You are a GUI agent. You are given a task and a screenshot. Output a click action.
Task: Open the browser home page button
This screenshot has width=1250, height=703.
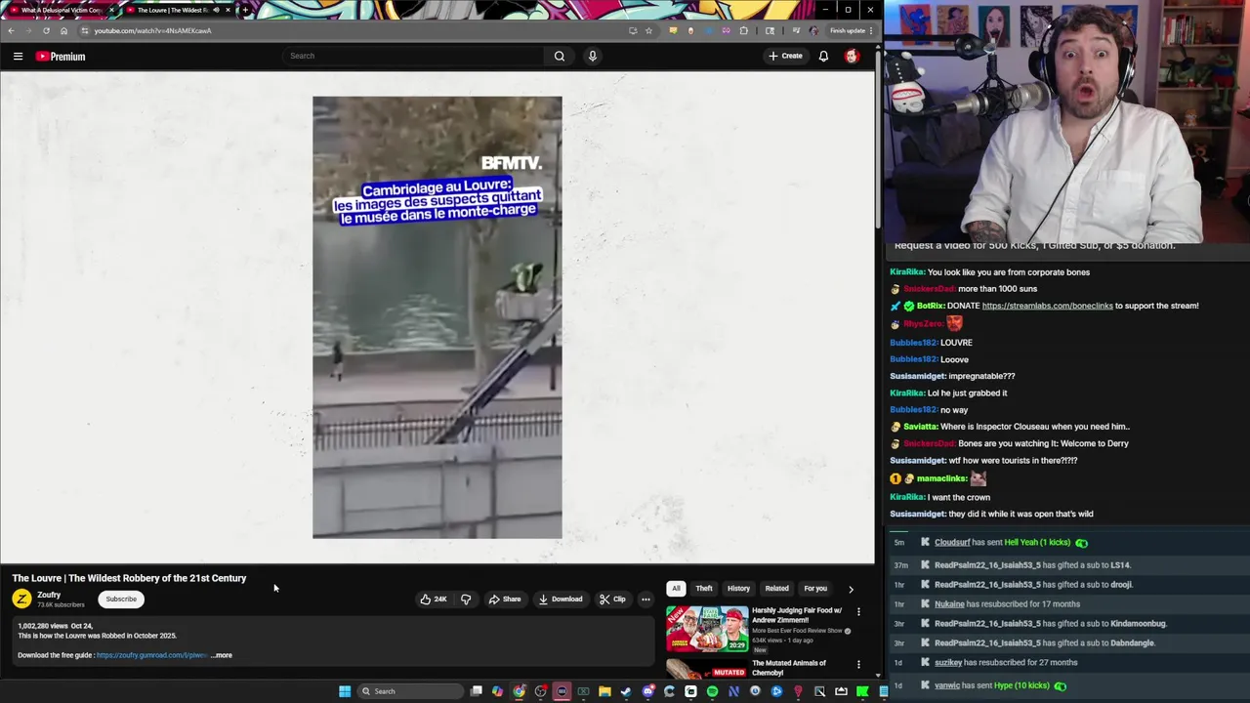(63, 30)
